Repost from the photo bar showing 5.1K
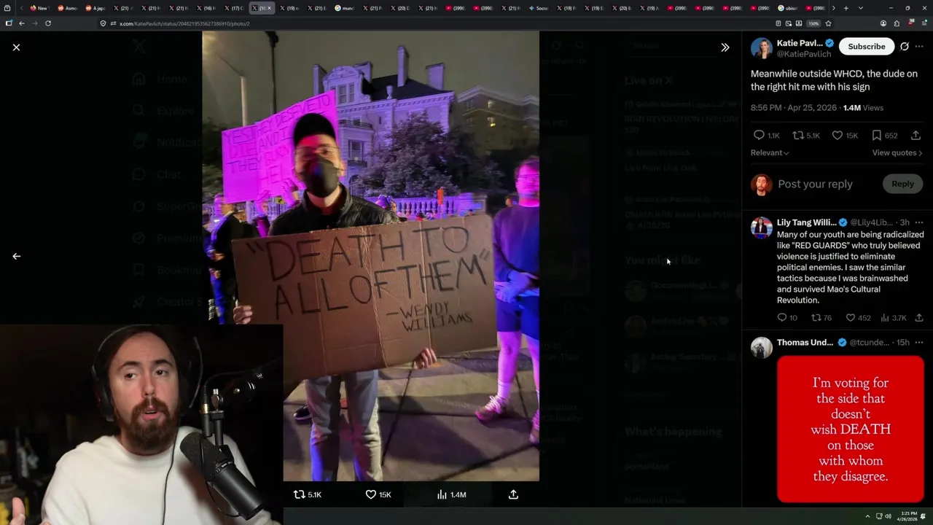Screen dimensions: 933x525 click(307, 494)
